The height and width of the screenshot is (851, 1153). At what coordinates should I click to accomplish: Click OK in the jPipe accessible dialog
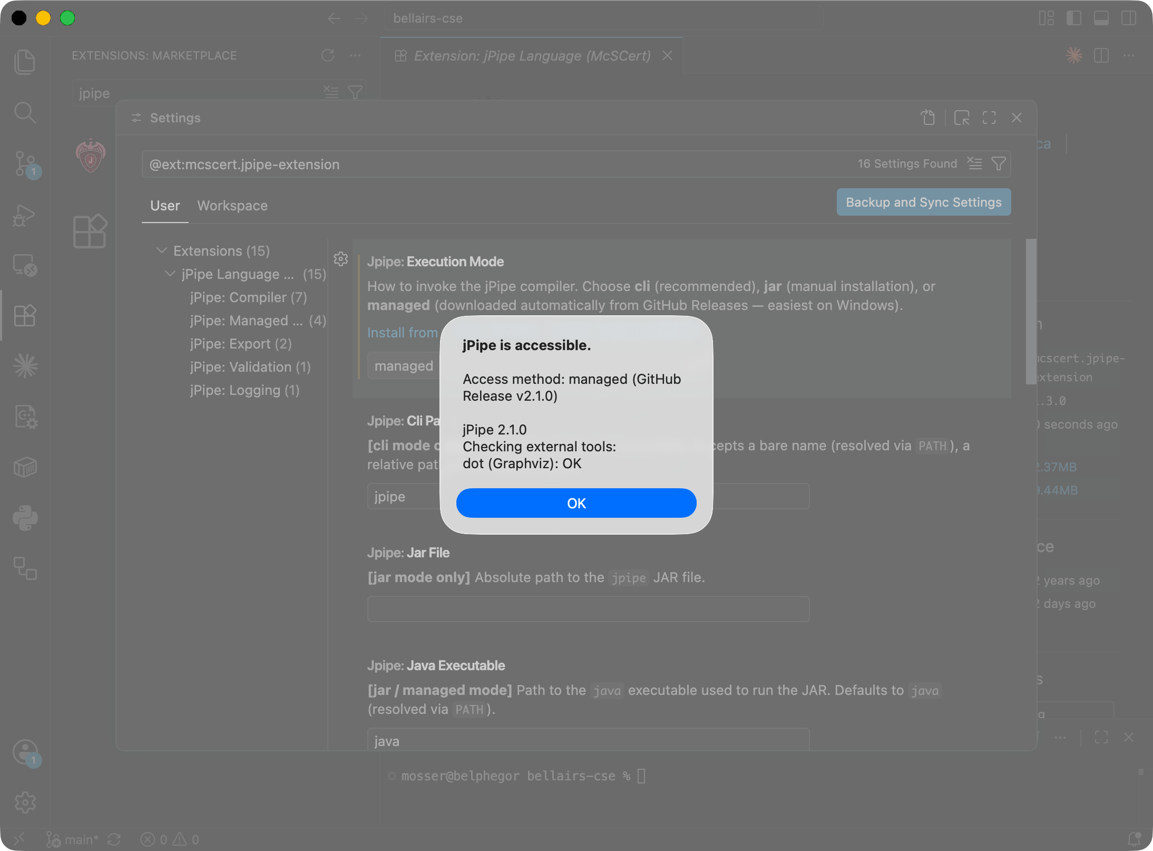(x=576, y=503)
